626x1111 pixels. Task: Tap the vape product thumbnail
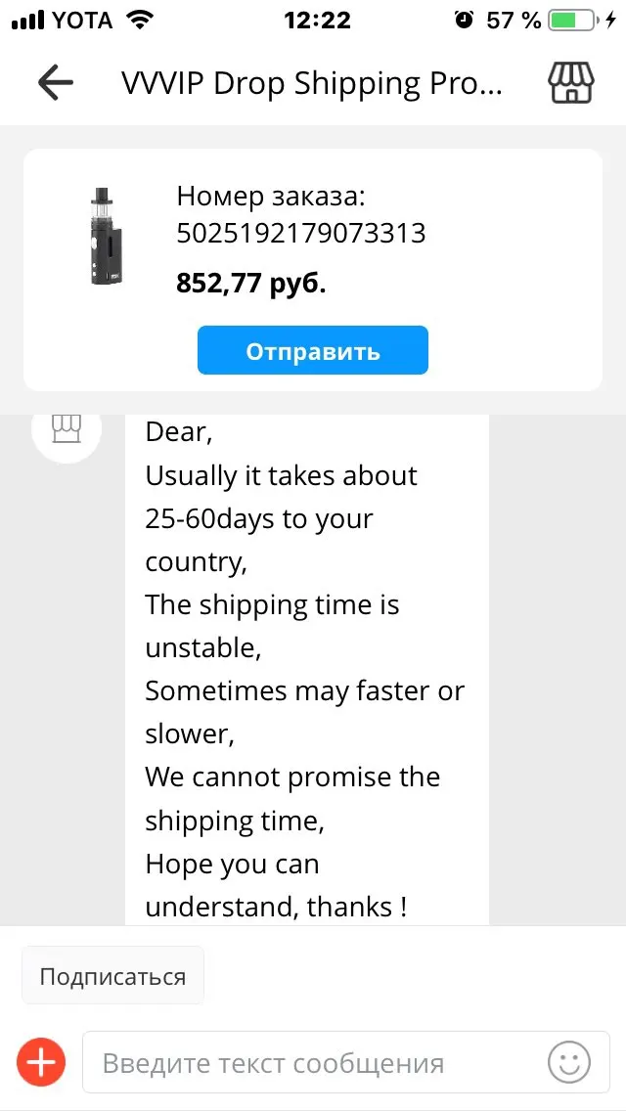coord(107,238)
